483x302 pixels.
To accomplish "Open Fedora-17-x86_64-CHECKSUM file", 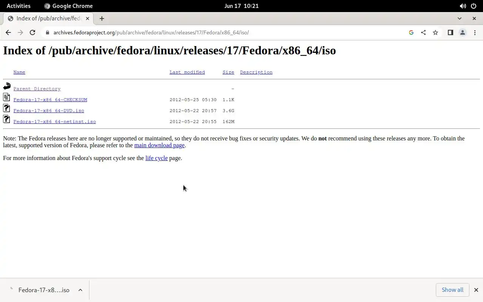I will (50, 100).
